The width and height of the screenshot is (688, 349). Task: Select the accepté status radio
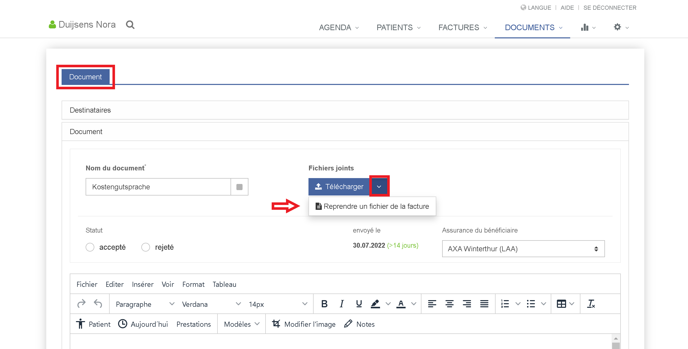(90, 247)
